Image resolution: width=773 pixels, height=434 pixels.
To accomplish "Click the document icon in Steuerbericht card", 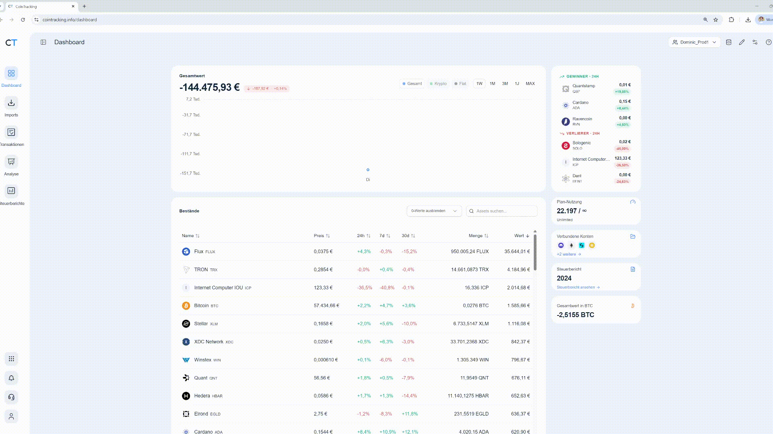I will coord(633,269).
